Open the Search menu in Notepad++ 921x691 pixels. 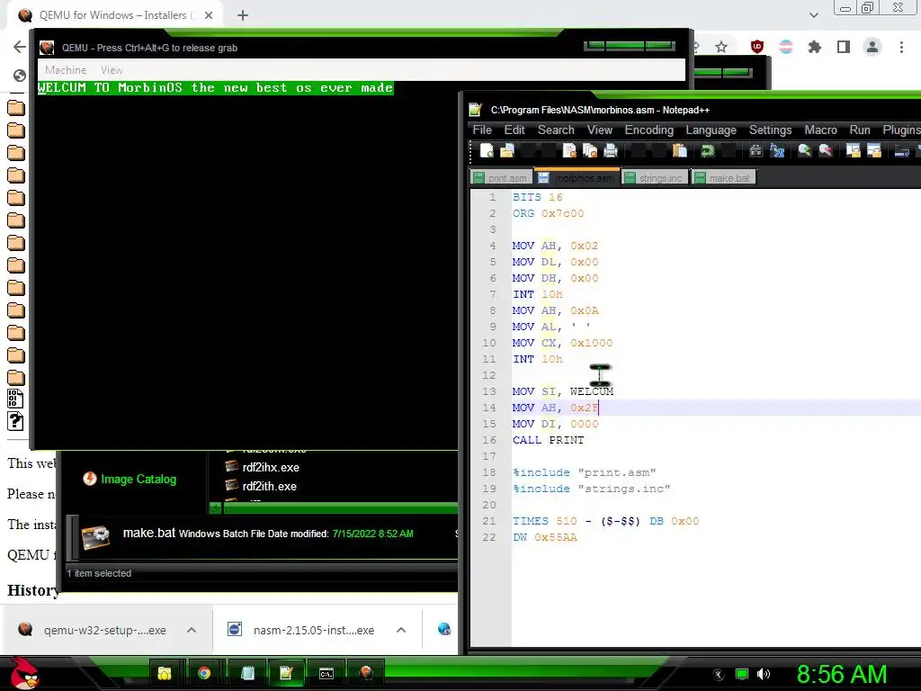pyautogui.click(x=556, y=130)
